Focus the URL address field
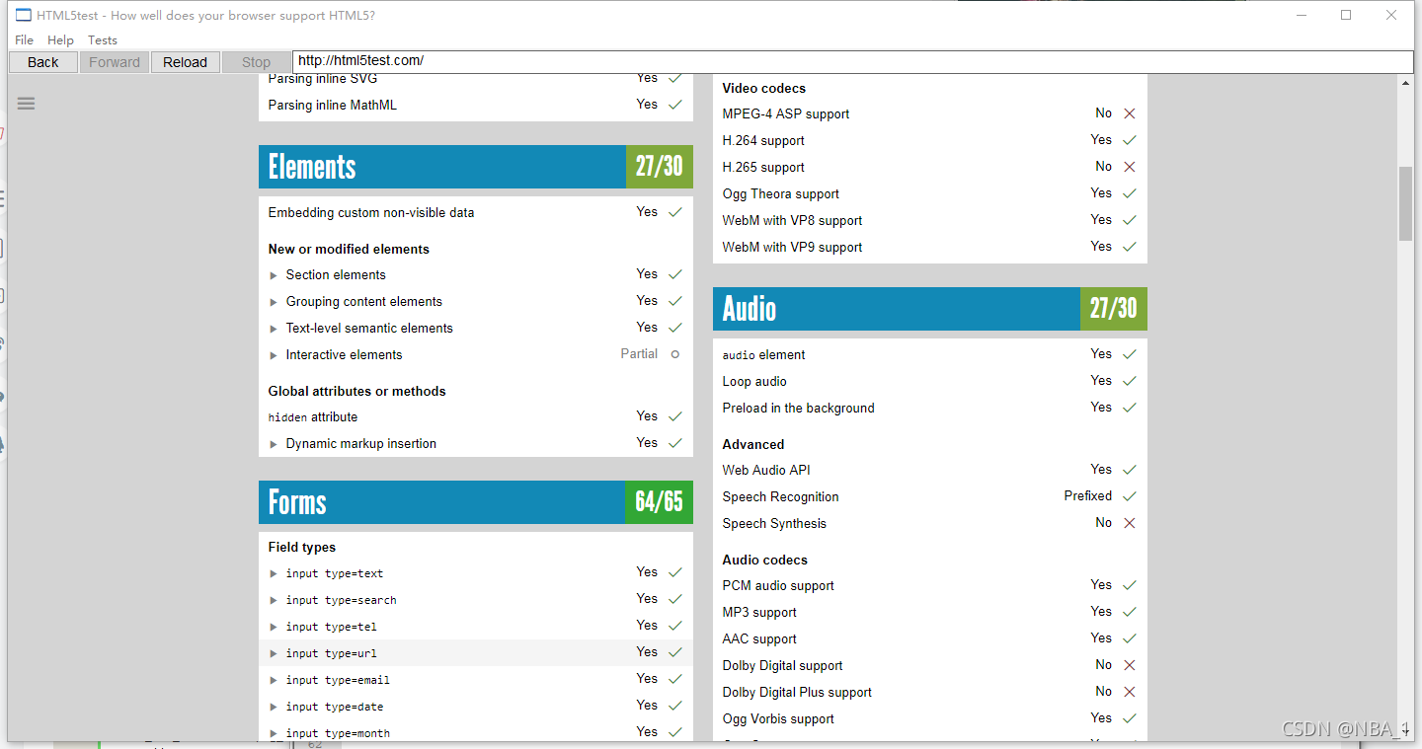 click(x=853, y=61)
